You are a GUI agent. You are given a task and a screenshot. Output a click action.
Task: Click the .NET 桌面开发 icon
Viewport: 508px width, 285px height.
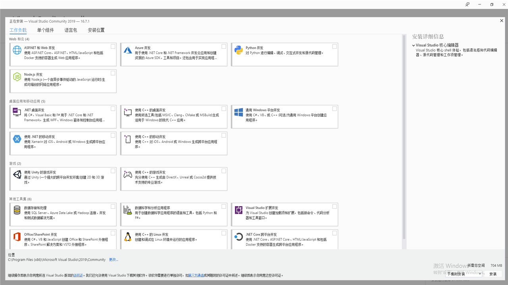17,112
